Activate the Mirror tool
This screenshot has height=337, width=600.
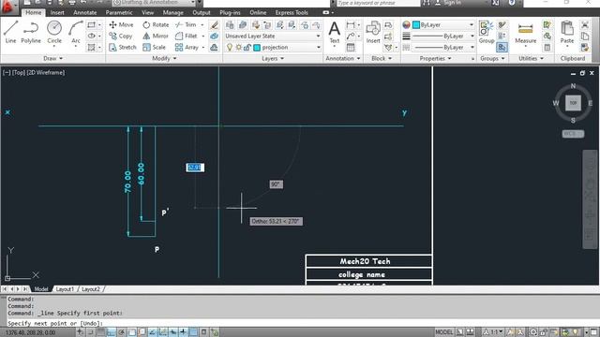[x=156, y=36]
